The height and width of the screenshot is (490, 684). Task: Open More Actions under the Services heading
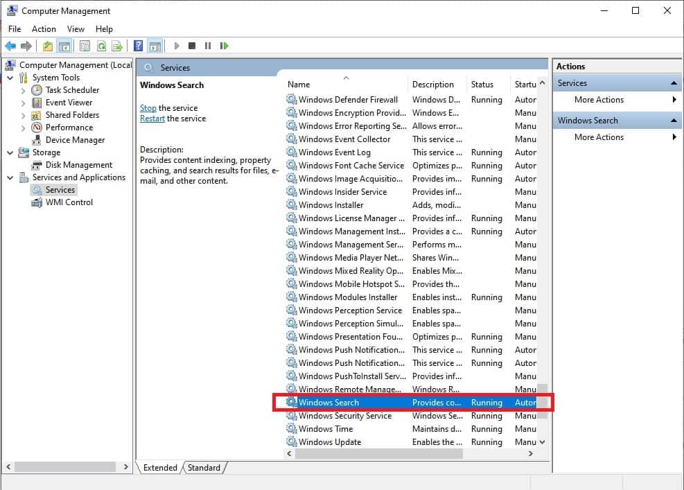tap(599, 100)
